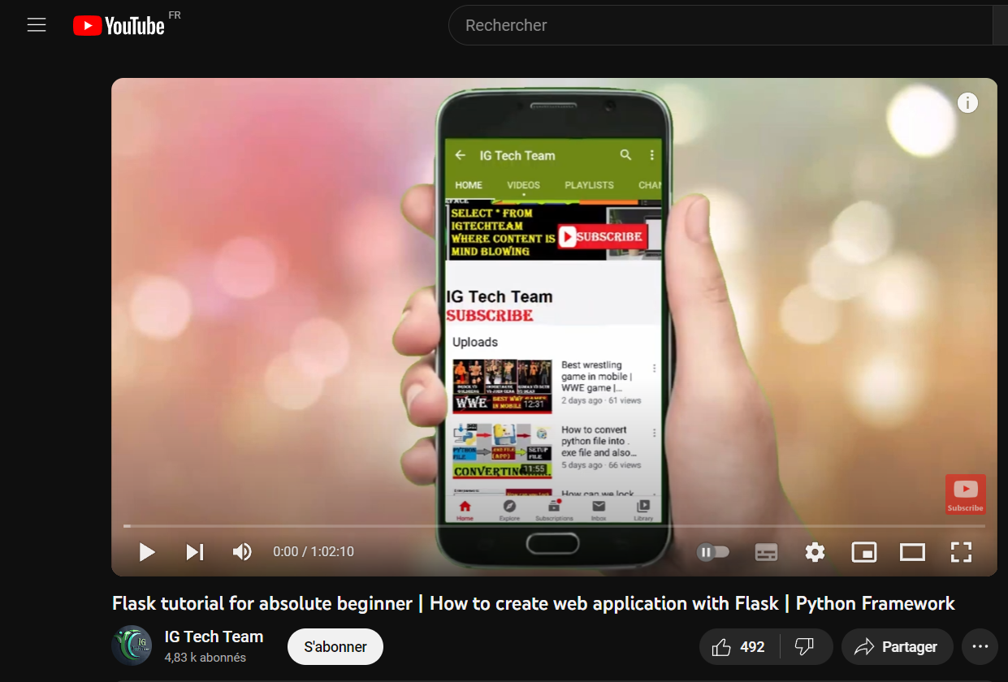Open the hamburger guide menu

point(37,25)
